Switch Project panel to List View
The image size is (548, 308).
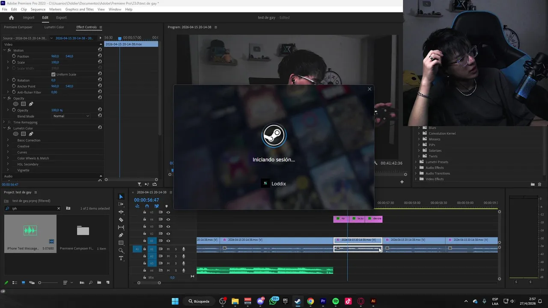15,283
